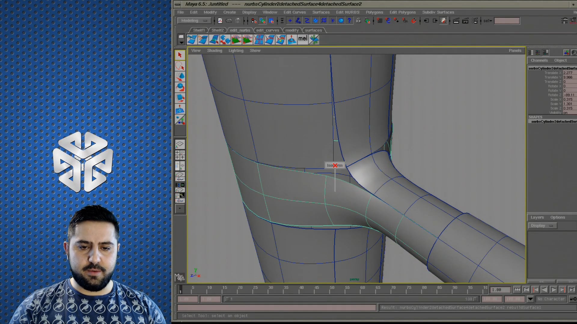Open the Edit NURBS menu
Viewport: 577px width, 324px height.
point(347,12)
